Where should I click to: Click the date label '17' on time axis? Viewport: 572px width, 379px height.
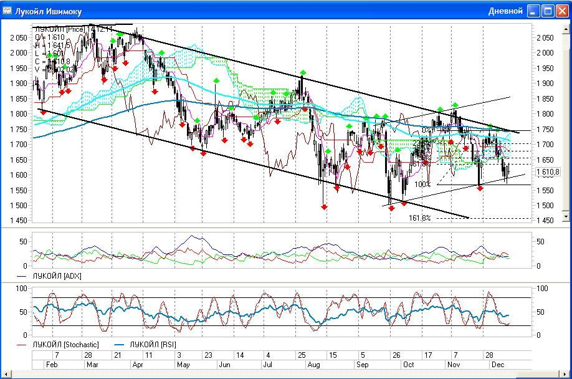tap(428, 355)
